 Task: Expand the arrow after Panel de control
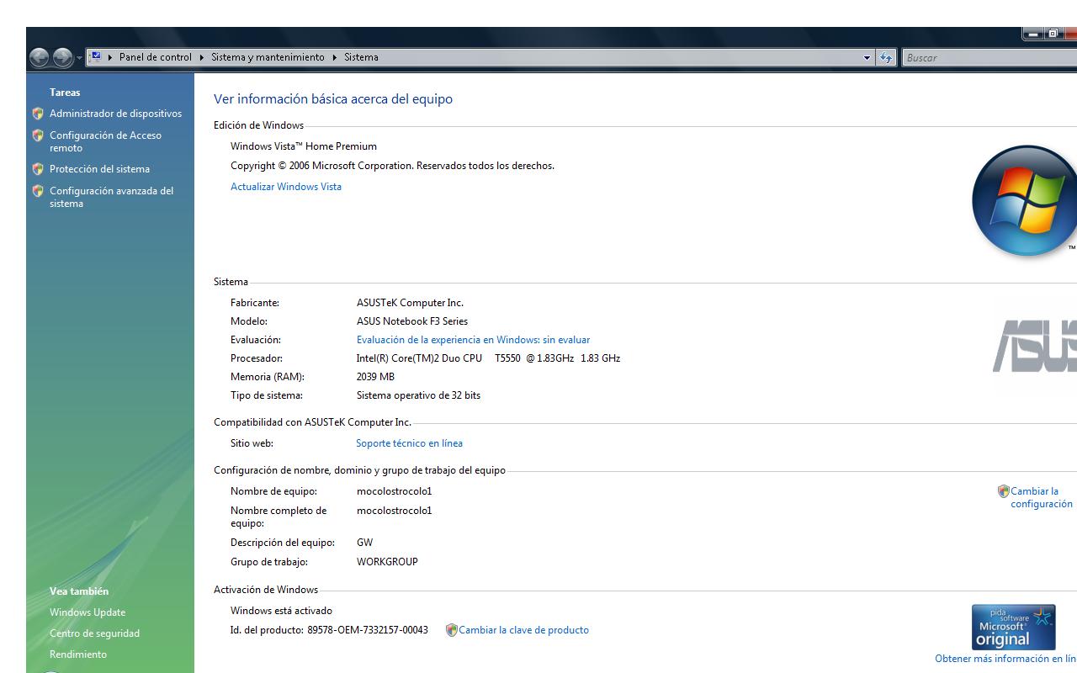[x=202, y=57]
